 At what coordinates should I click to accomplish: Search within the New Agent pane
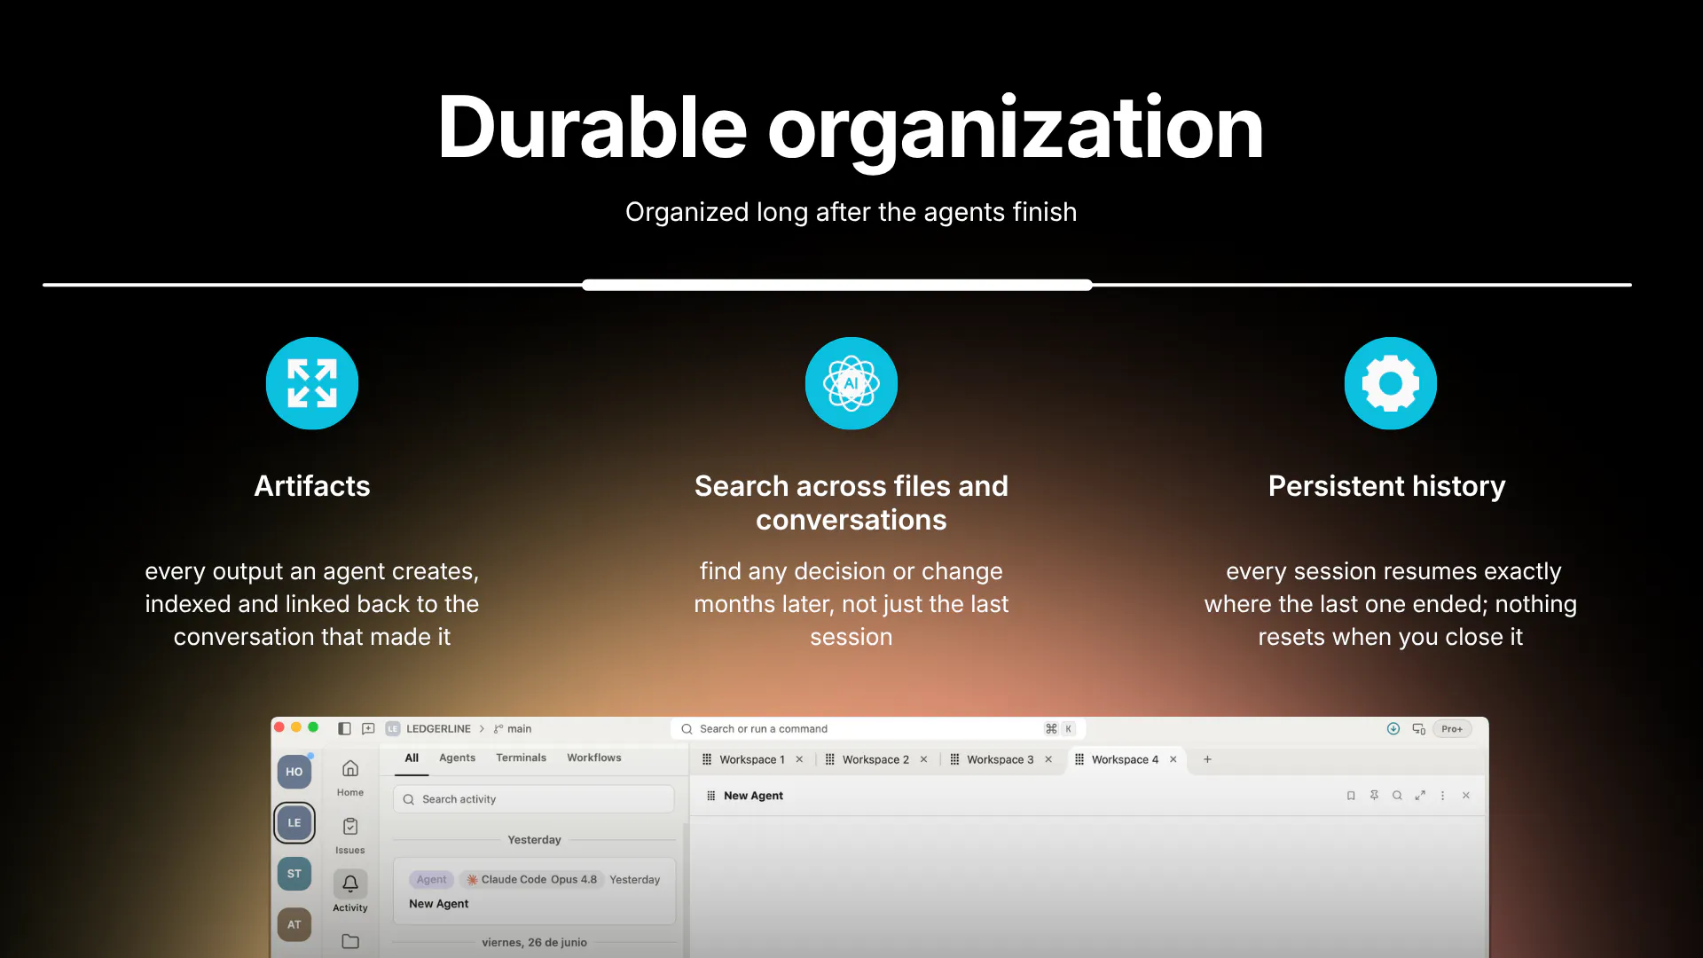(x=1397, y=796)
